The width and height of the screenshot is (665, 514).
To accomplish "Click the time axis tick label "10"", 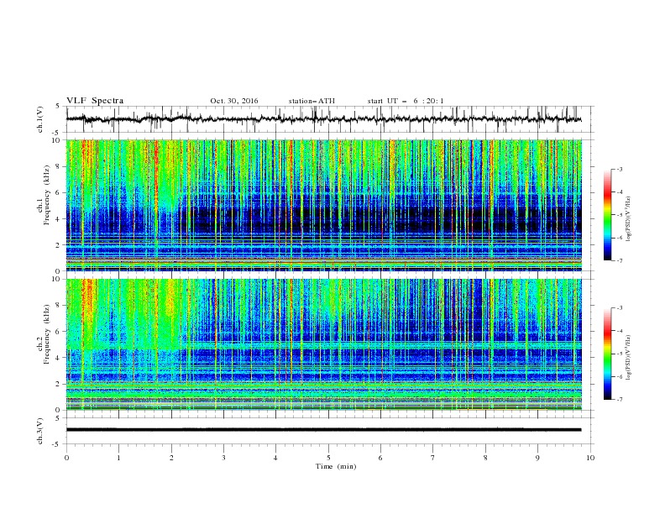I will [x=590, y=458].
